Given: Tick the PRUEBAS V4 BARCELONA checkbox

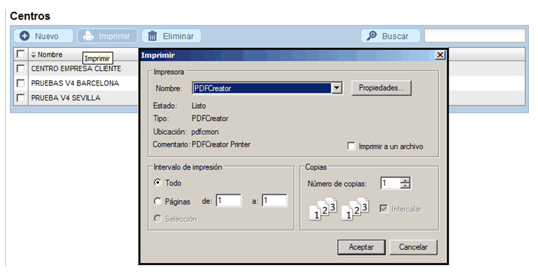Looking at the screenshot, I should coord(21,83).
